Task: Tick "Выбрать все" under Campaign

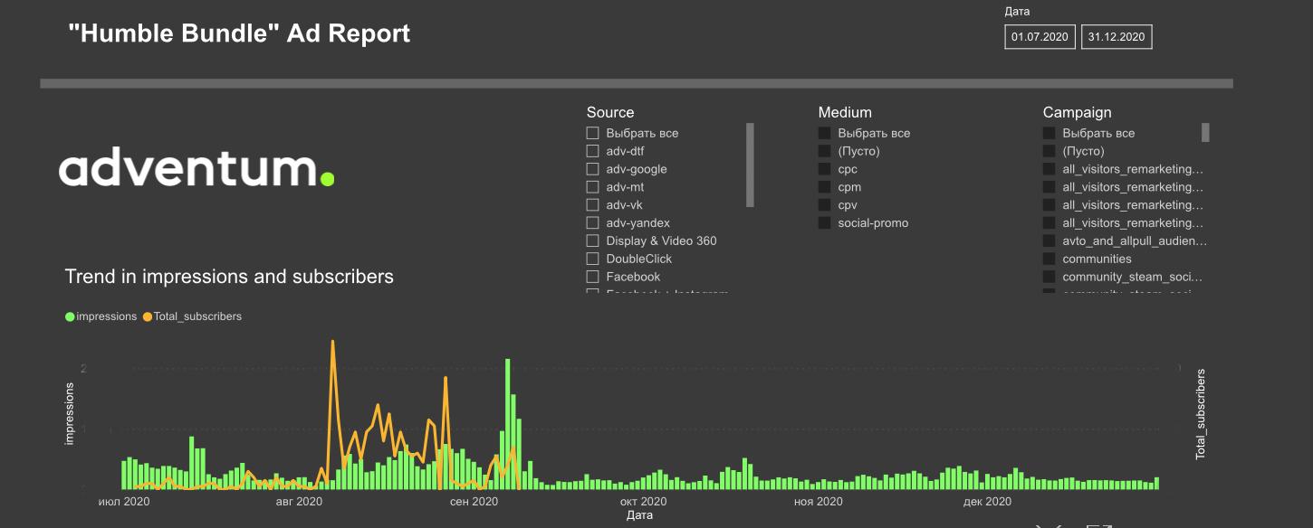Action: (1049, 133)
